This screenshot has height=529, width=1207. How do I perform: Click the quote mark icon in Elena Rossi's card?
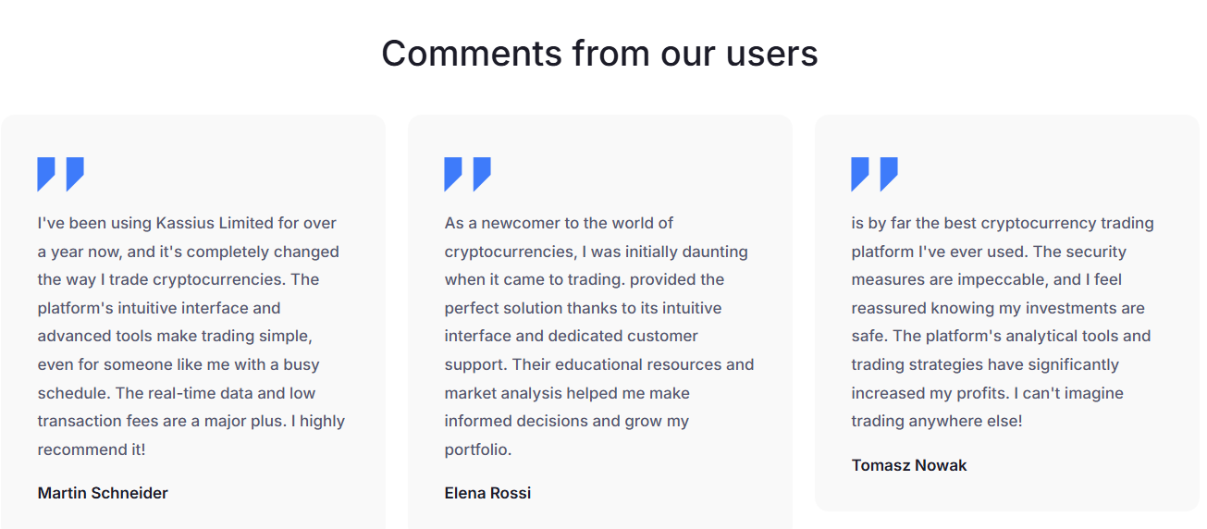click(468, 174)
